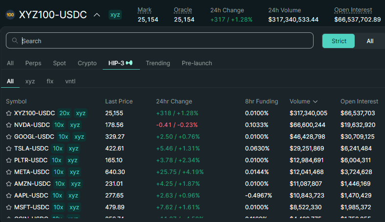Favorite XYZ100-USDC with its star icon

[9, 113]
